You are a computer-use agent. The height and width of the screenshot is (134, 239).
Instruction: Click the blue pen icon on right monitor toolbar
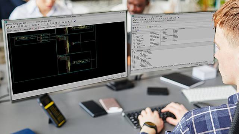(178, 17)
